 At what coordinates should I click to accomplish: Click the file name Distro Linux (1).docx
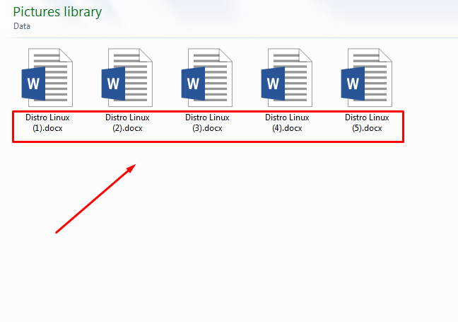coord(47,123)
